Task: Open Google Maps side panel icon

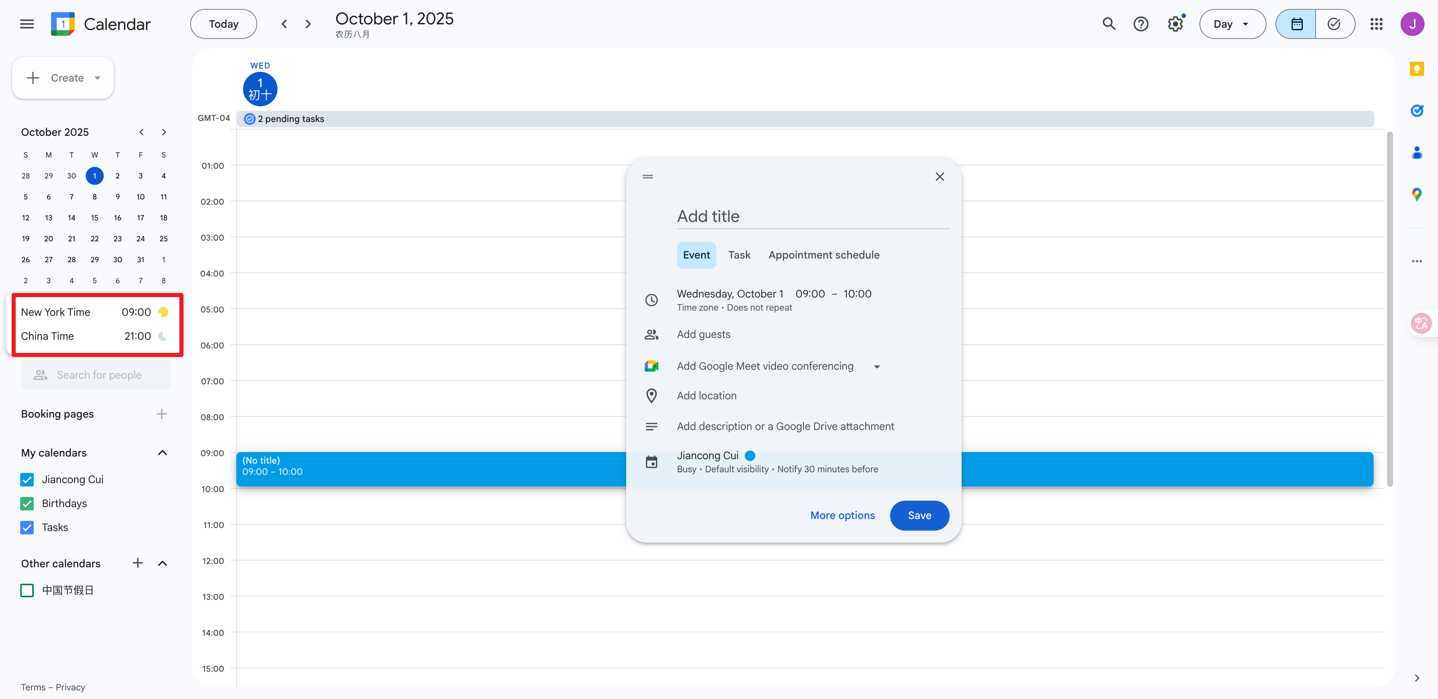Action: pyautogui.click(x=1416, y=194)
